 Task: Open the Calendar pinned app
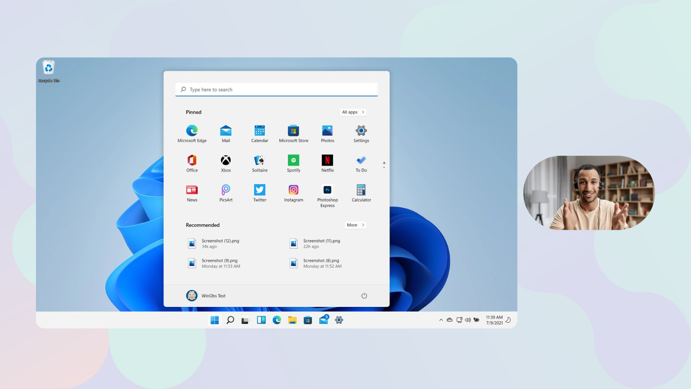pyautogui.click(x=260, y=134)
